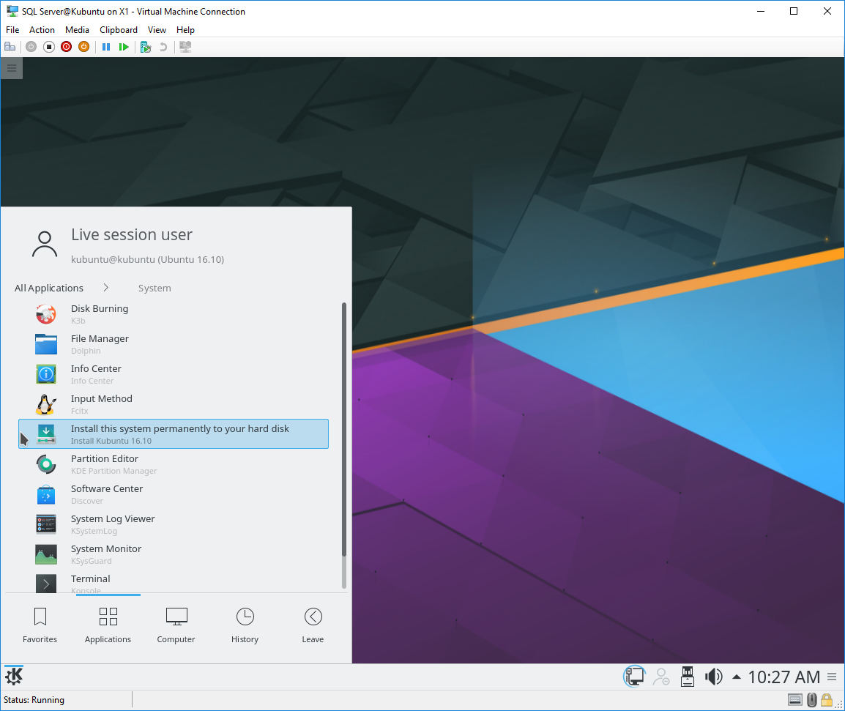Open the audio volume tray icon
The image size is (845, 711).
pyautogui.click(x=713, y=677)
